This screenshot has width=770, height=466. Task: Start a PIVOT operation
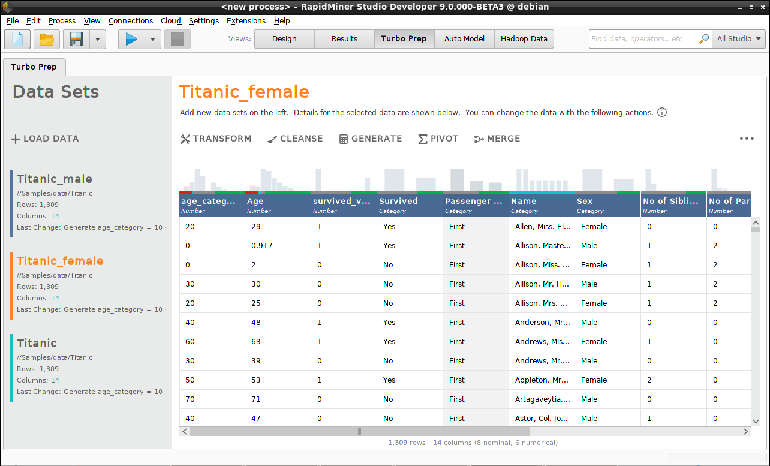438,139
